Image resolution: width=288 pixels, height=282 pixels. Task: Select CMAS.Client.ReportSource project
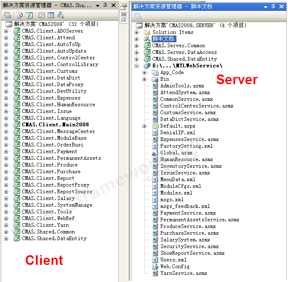click(x=57, y=192)
